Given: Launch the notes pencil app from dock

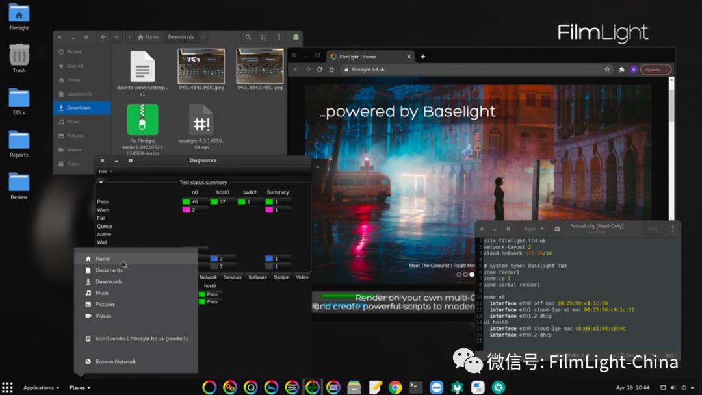Looking at the screenshot, I should click(x=375, y=387).
